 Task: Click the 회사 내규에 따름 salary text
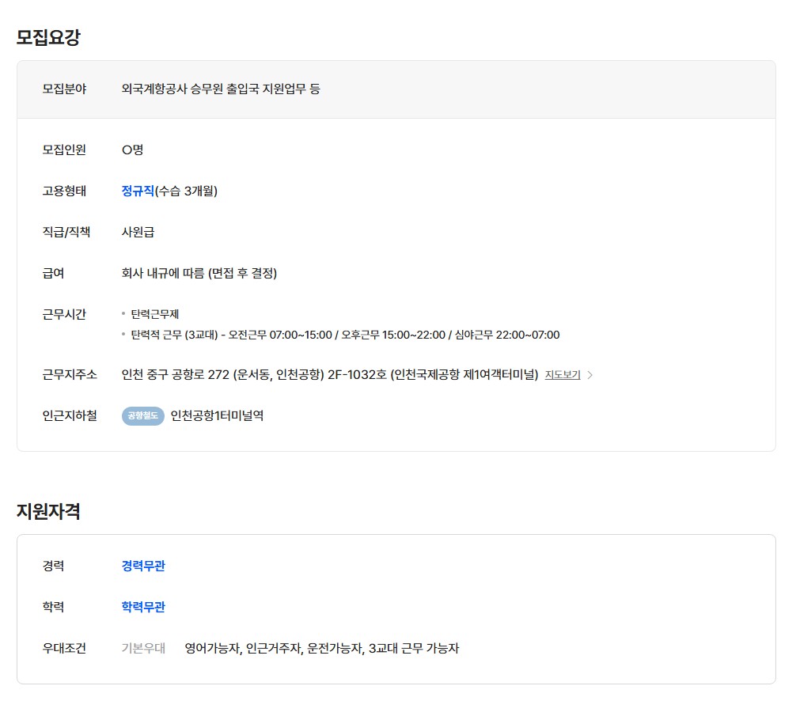199,273
